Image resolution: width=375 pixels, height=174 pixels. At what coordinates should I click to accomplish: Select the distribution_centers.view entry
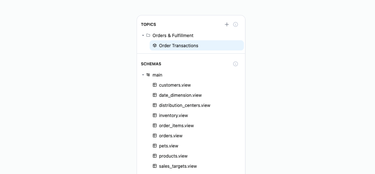tap(184, 105)
